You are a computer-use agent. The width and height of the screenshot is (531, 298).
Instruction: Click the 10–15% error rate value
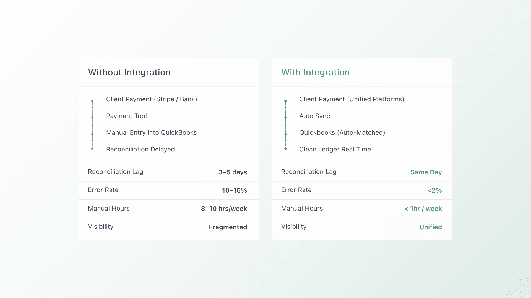(x=234, y=190)
